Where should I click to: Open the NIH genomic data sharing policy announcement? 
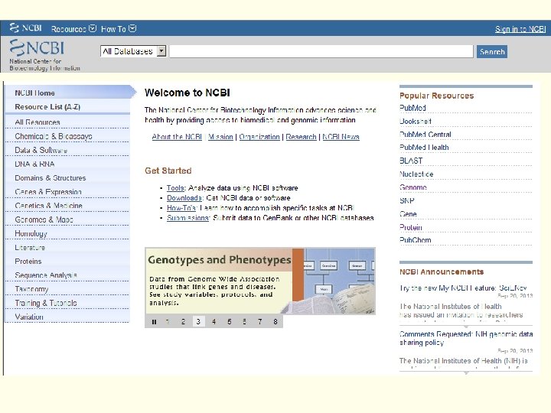point(466,338)
